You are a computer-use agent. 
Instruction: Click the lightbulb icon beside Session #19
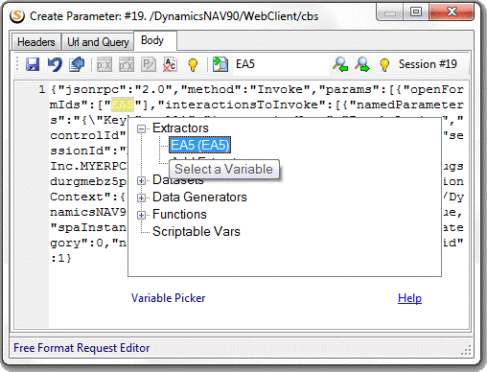point(384,65)
